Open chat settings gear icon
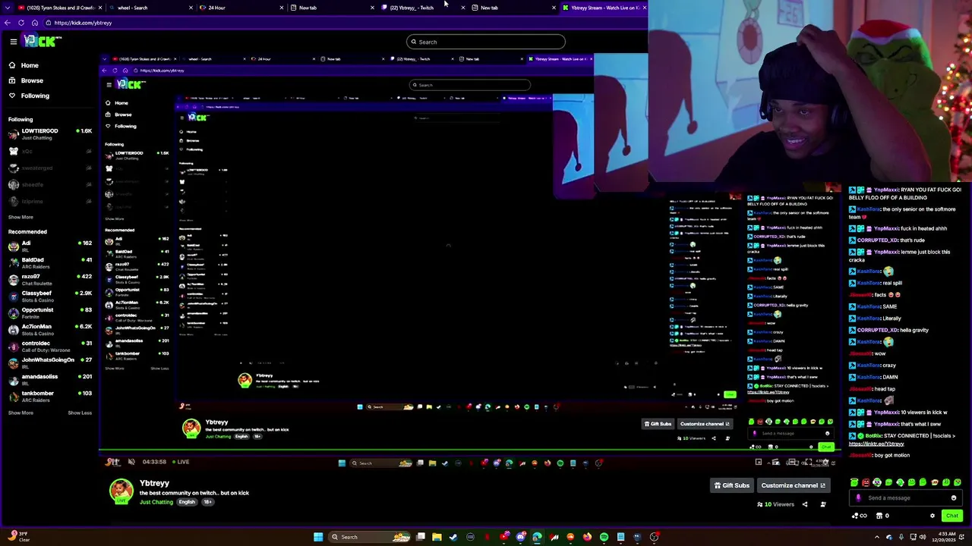972x546 pixels. tap(933, 516)
